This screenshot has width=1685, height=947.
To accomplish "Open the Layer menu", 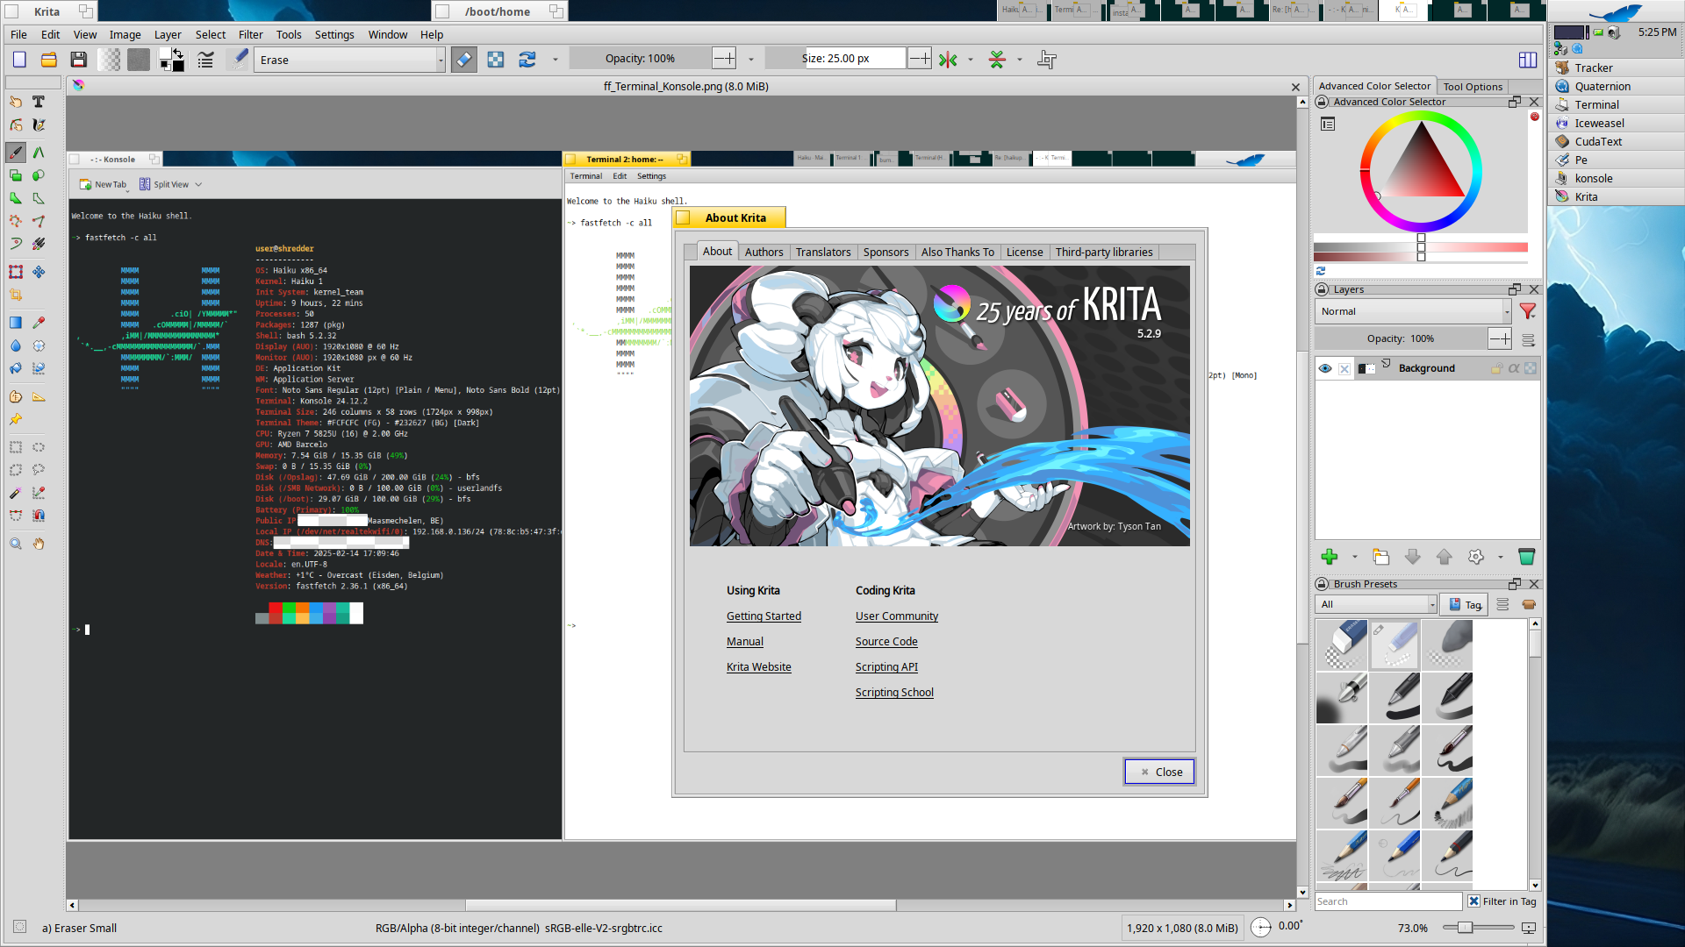I will (168, 35).
